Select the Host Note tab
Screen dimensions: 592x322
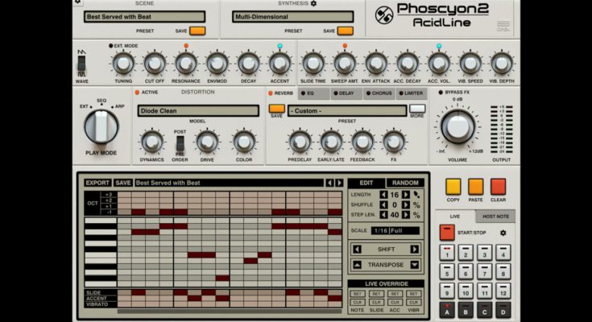pyautogui.click(x=495, y=217)
